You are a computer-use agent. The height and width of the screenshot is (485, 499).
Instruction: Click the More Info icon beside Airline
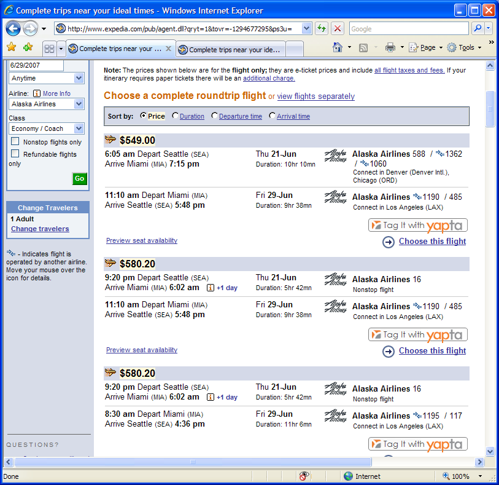pos(37,93)
